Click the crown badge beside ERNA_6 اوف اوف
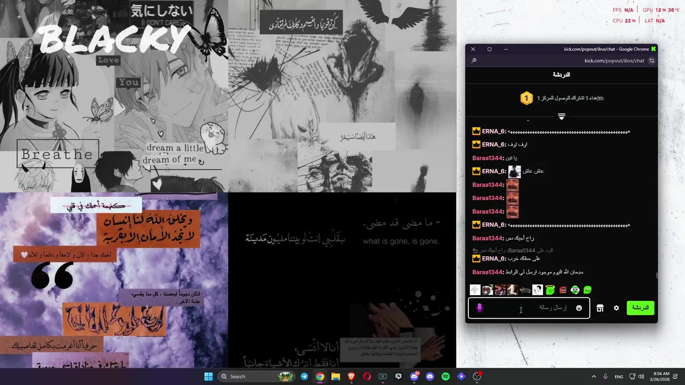 click(x=476, y=144)
